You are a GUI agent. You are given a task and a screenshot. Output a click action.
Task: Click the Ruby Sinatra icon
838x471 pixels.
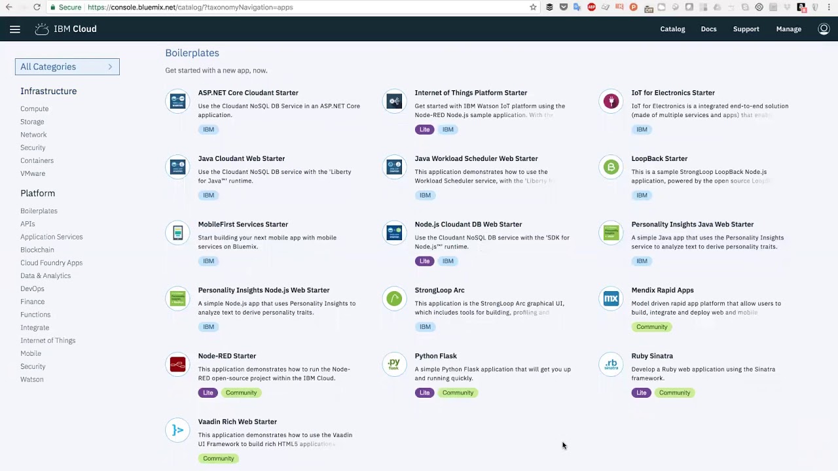pos(611,364)
